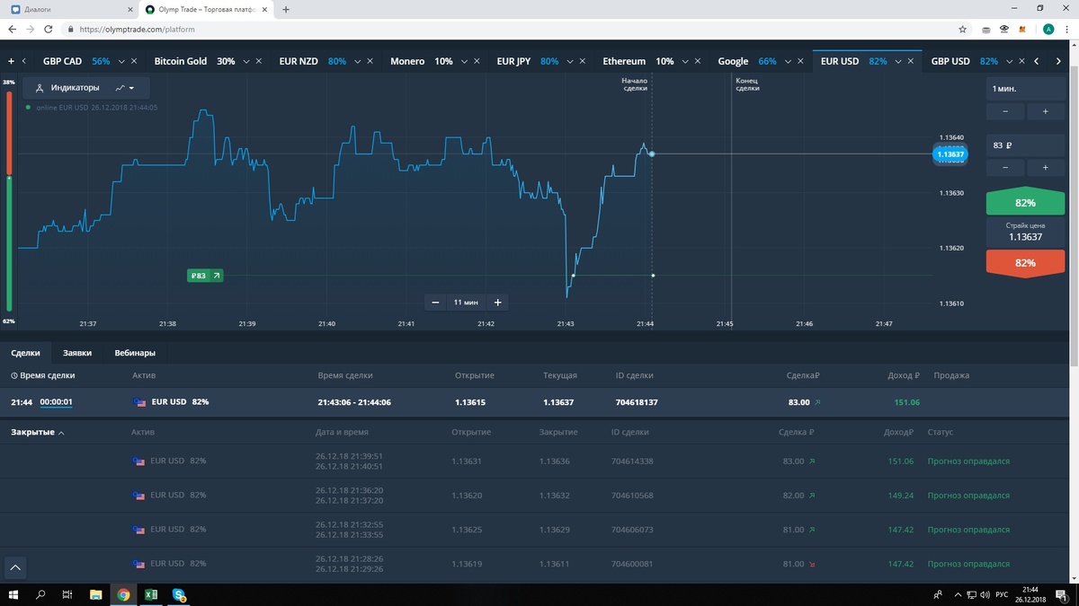Screen dimensions: 1079x606
Task: Add a new asset tab with plus icon
Action: tap(11, 61)
